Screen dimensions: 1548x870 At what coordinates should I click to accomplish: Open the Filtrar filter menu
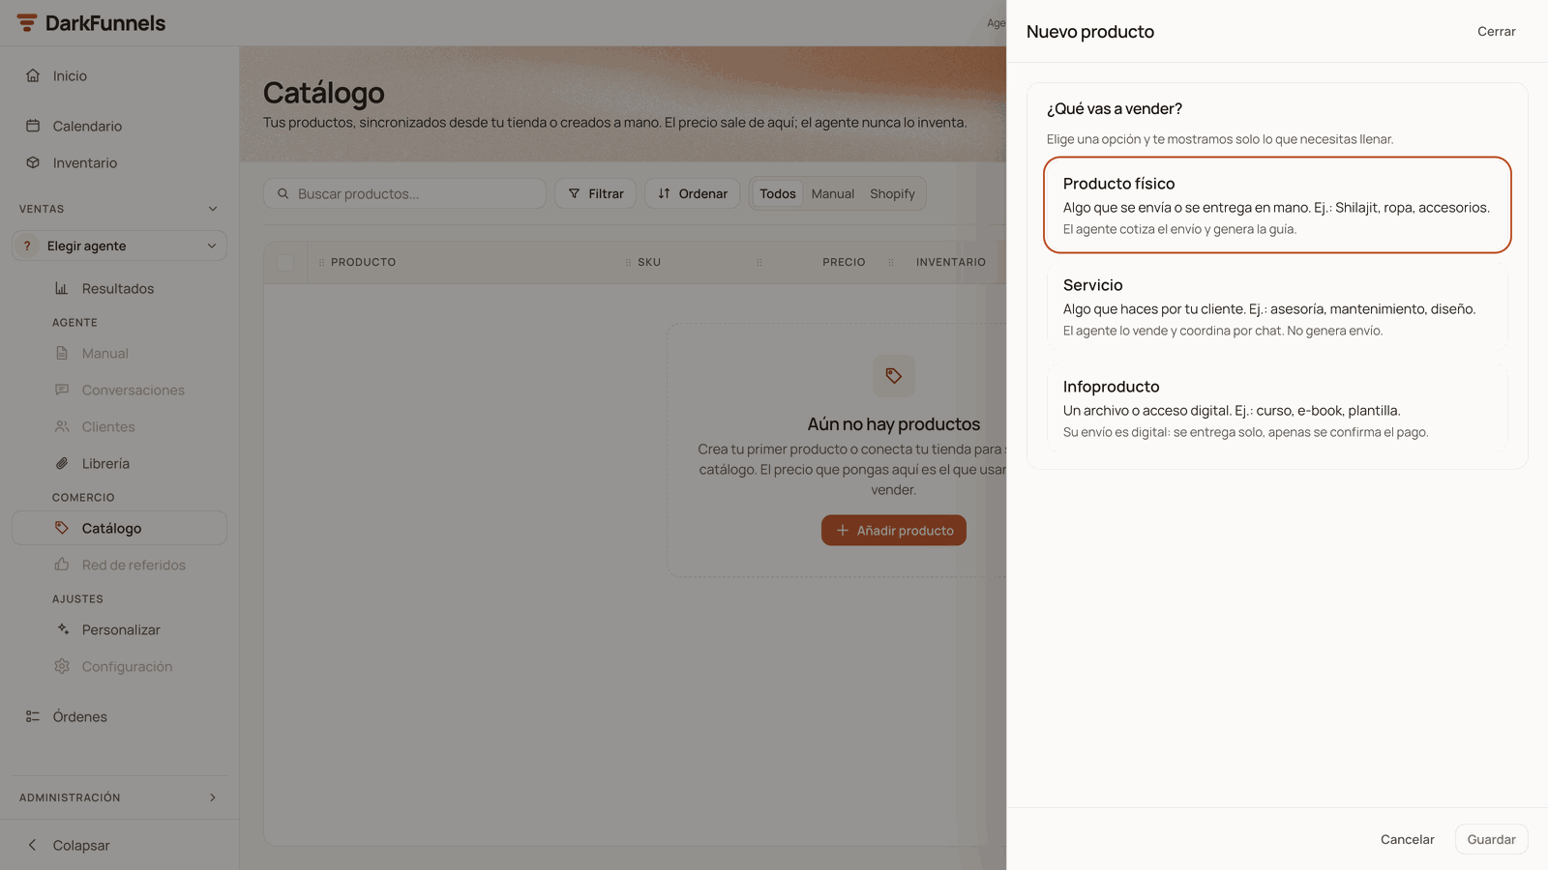596,193
